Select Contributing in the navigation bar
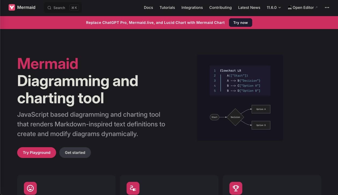 220,8
